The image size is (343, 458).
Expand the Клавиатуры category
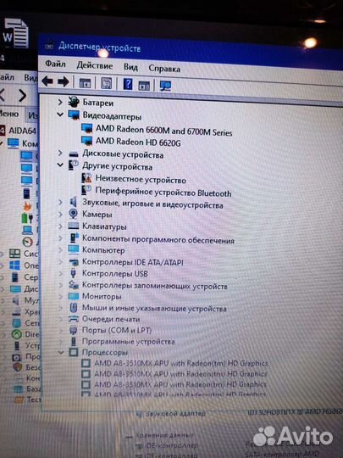pos(60,226)
